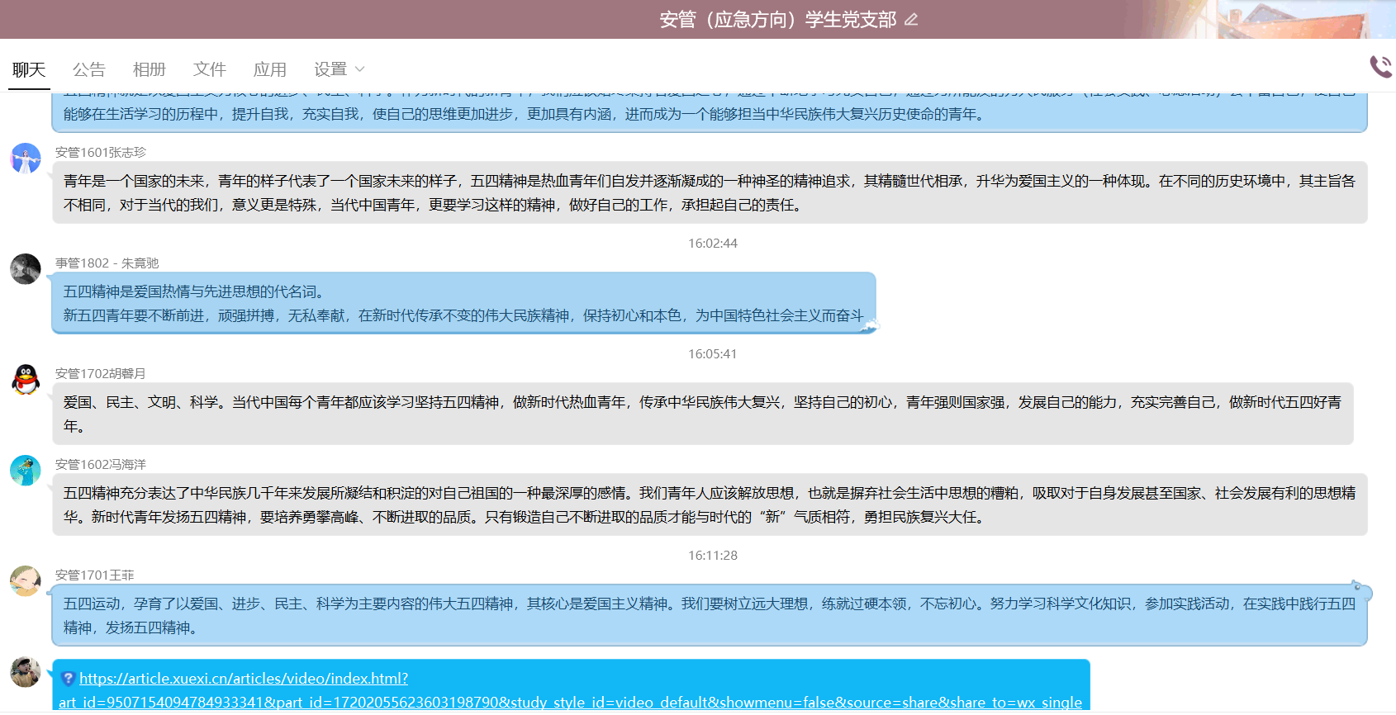The image size is (1396, 715).
Task: Click 冯海洋's avatar icon
Action: (x=26, y=470)
